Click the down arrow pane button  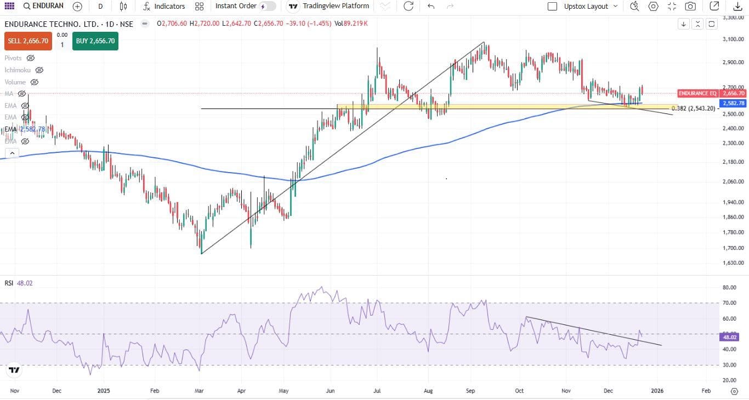click(x=684, y=24)
